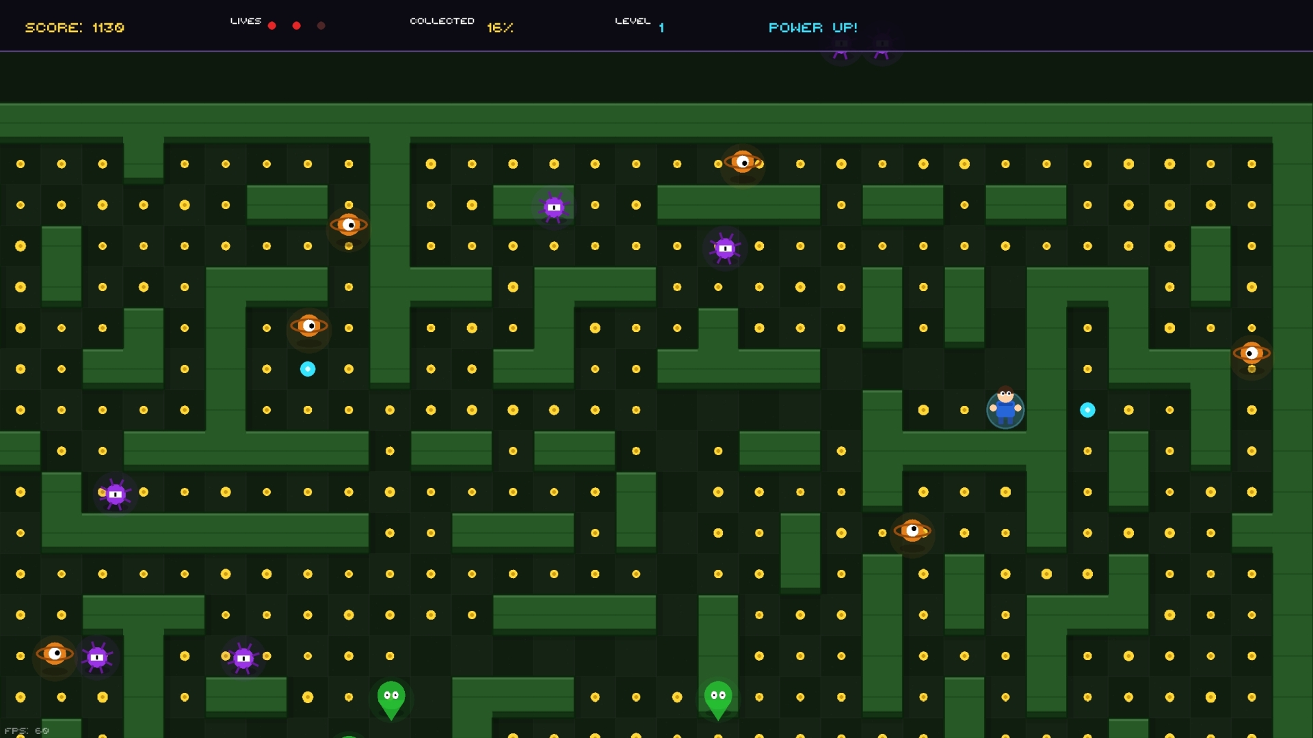Click the purple spiky enemy on left corridor
Screen dimensions: 1313x738
116,493
